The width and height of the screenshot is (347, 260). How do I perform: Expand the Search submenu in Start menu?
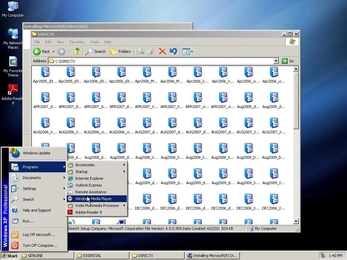38,199
